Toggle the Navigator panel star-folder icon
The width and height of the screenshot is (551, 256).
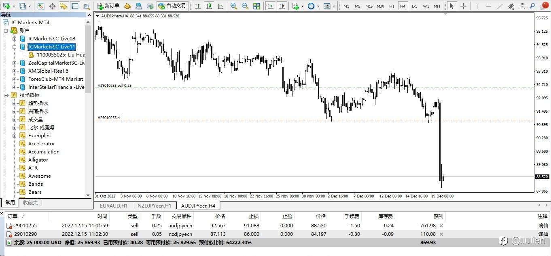coord(64,6)
